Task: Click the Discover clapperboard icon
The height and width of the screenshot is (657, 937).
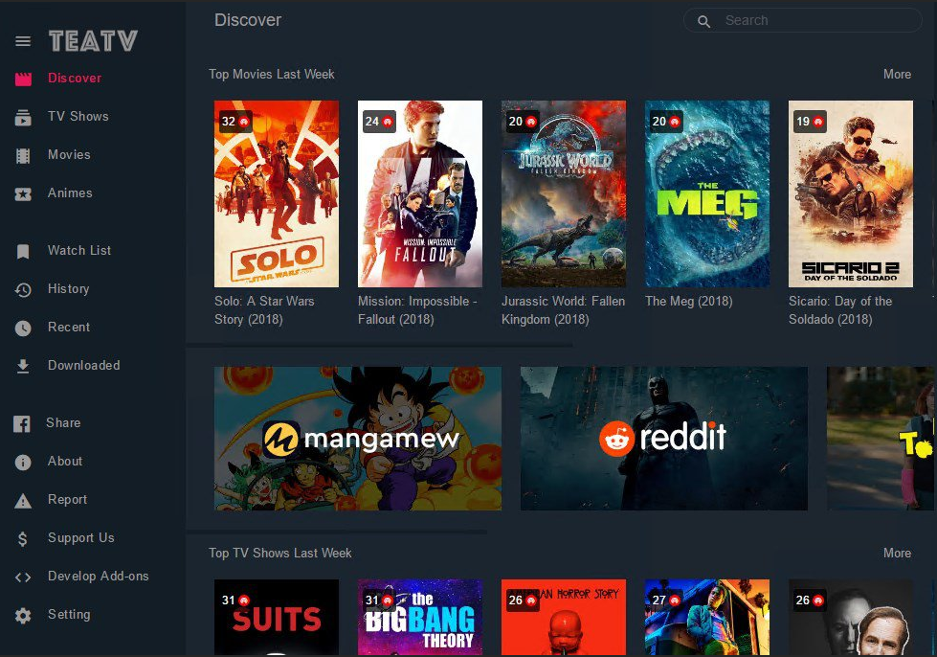Action: [23, 79]
